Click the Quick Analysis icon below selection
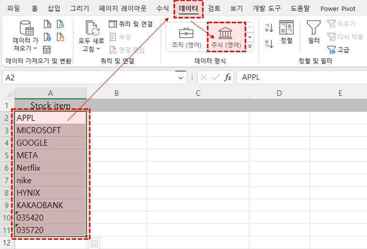Screen dimensions: 367x249 94,243
